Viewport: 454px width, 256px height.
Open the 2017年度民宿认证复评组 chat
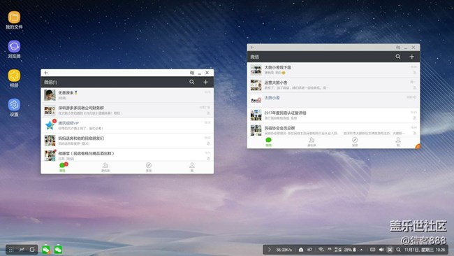coord(333,115)
